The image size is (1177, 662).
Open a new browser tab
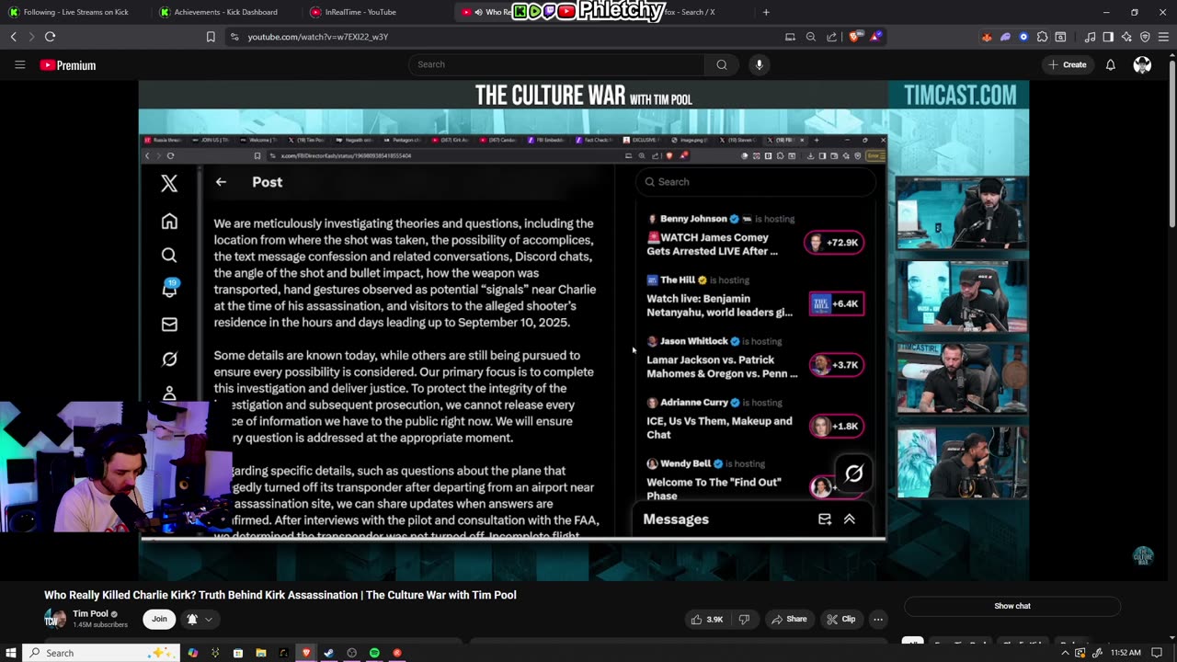(766, 12)
